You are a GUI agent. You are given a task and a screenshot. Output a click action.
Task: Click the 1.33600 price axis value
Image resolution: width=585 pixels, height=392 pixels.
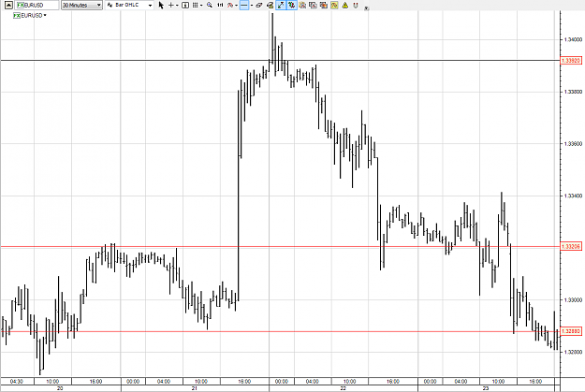[x=573, y=144]
